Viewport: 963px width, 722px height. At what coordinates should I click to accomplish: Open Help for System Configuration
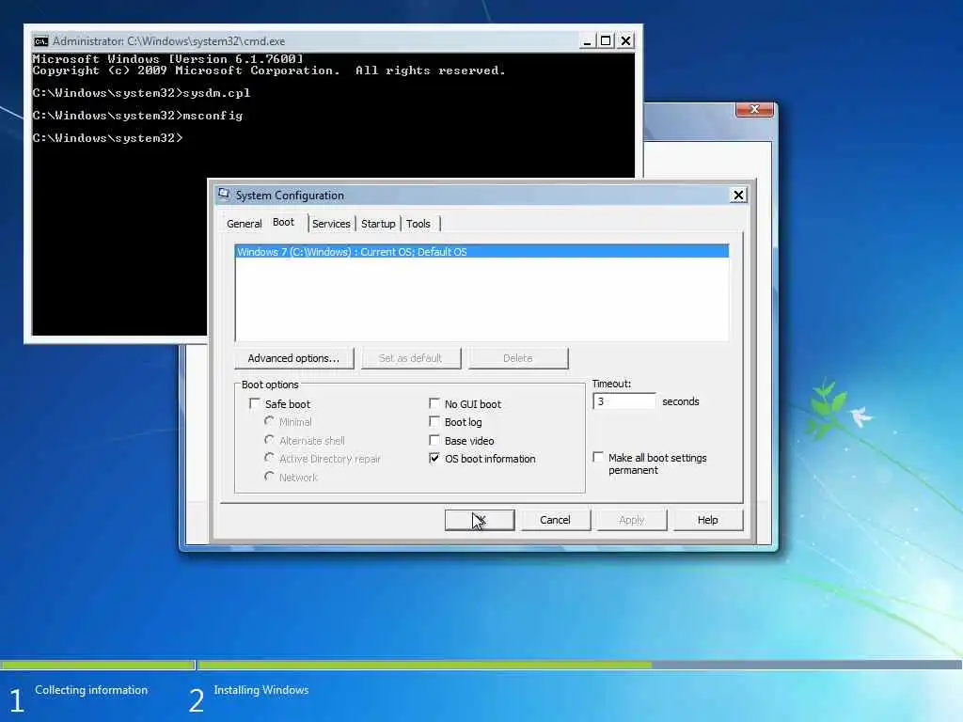click(707, 520)
